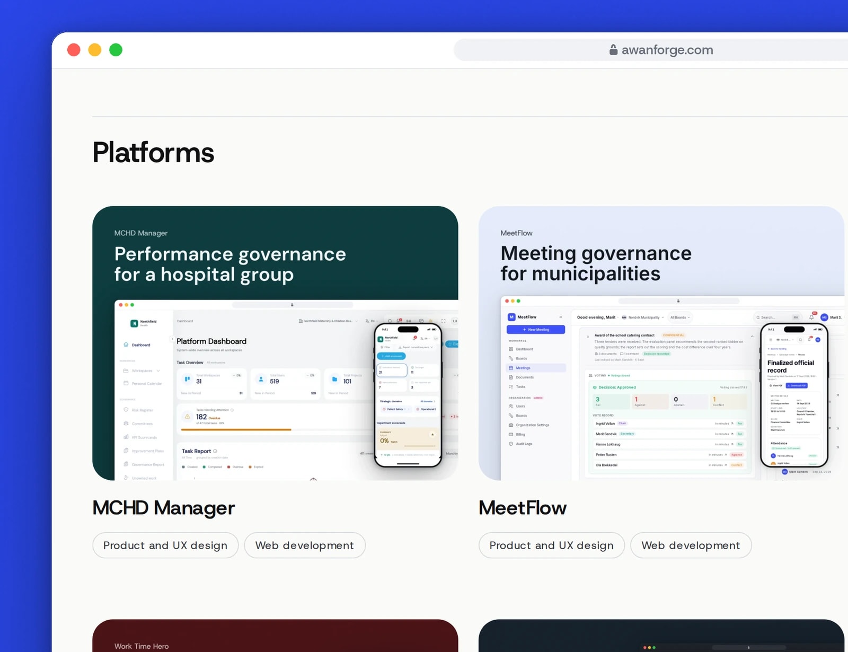Click the awanforge.com address bar
This screenshot has width=848, height=652.
pyautogui.click(x=651, y=50)
